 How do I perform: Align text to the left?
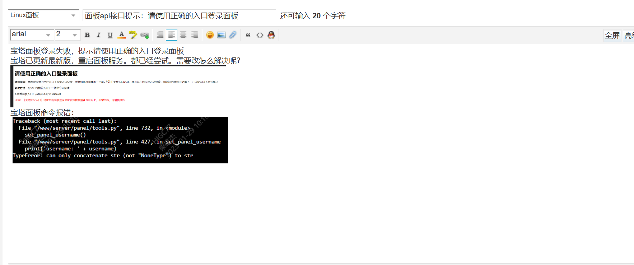172,35
